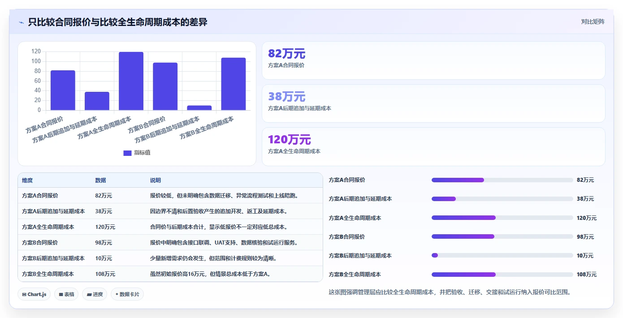Click the page title 只比较合同报价与比较全生命周期成本的差异
Image resolution: width=623 pixels, height=318 pixels.
coord(117,22)
